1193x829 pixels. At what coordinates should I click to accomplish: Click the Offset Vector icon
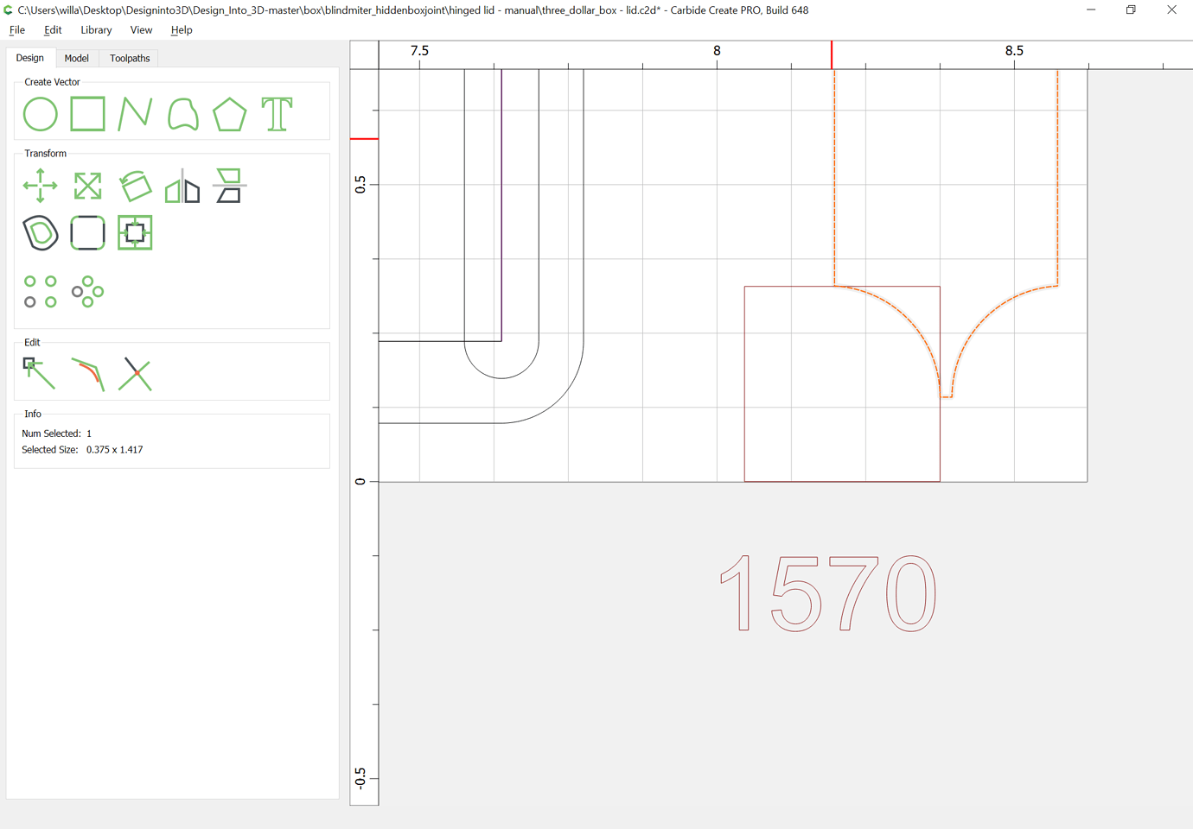pyautogui.click(x=41, y=233)
